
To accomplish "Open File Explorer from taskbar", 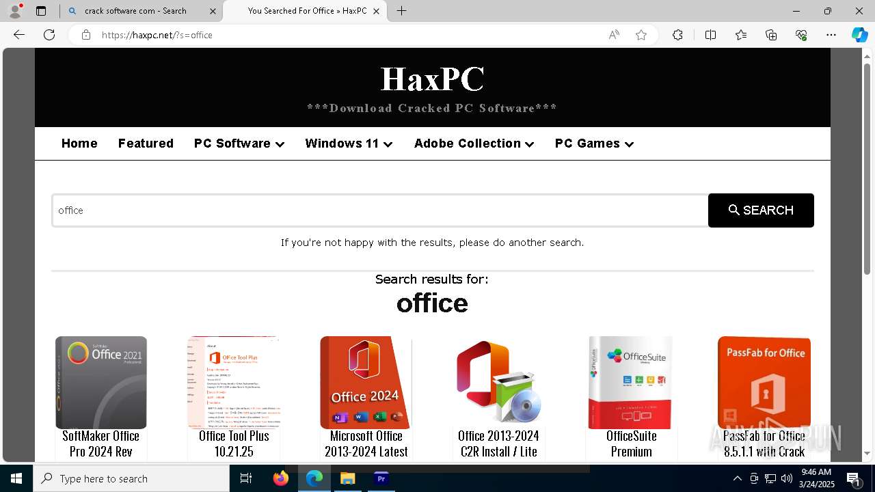I will (x=348, y=478).
